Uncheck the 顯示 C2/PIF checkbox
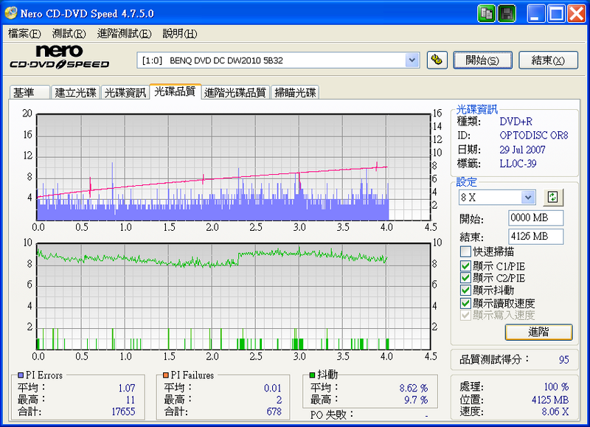Screen dimensions: 590x427 [x=465, y=278]
